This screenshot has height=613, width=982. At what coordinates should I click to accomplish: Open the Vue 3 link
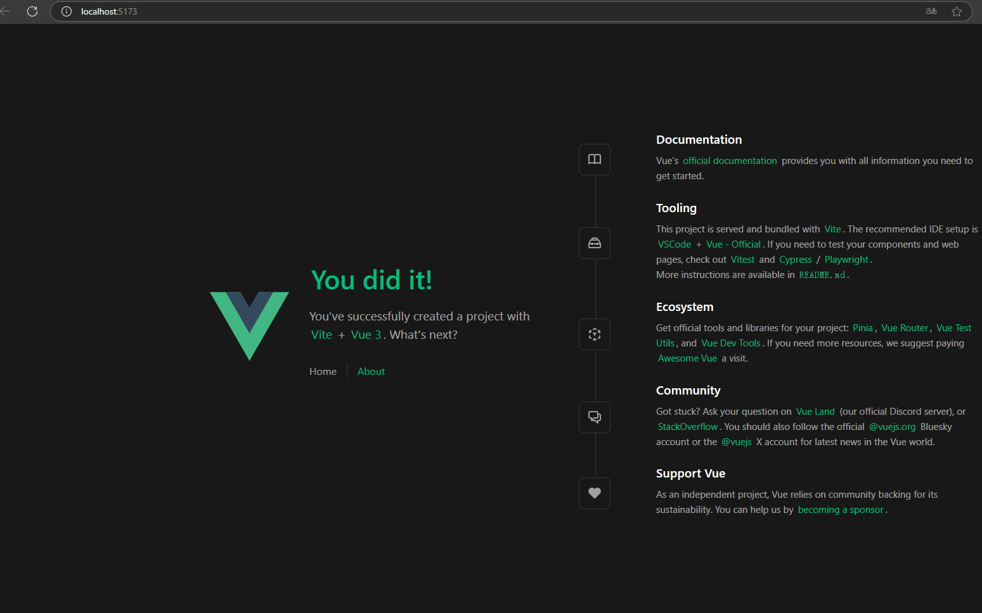point(366,335)
